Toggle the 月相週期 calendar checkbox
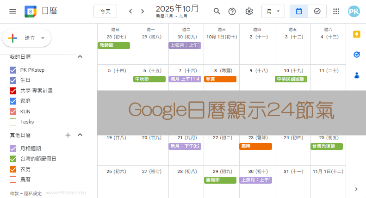Screen dimensions: 366x198 (13, 148)
